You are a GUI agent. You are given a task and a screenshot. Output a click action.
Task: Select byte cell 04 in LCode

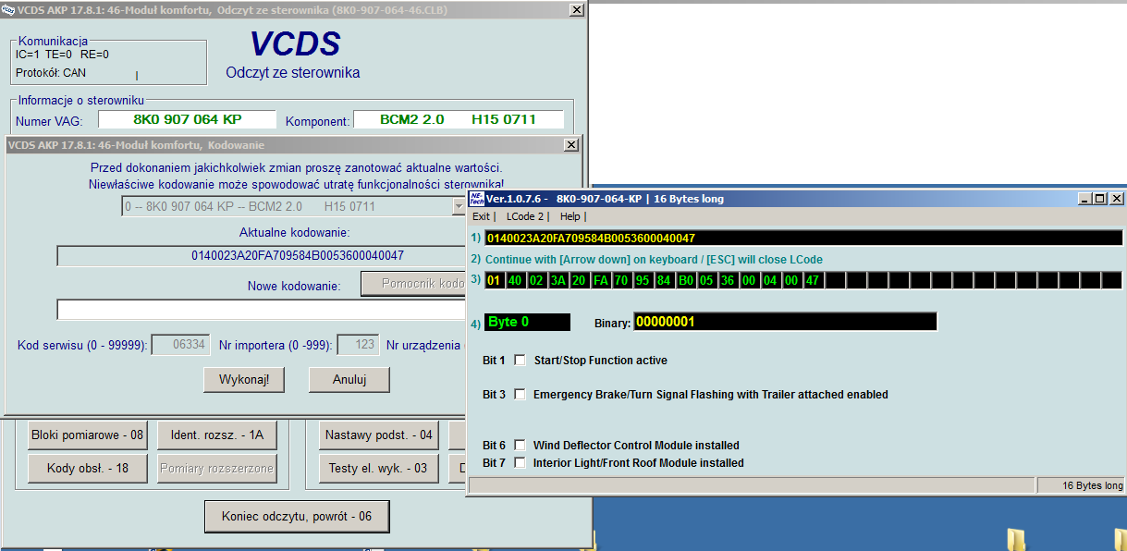tap(770, 280)
